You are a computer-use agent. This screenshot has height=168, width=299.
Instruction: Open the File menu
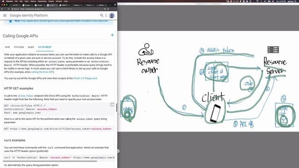[x=16, y=1]
